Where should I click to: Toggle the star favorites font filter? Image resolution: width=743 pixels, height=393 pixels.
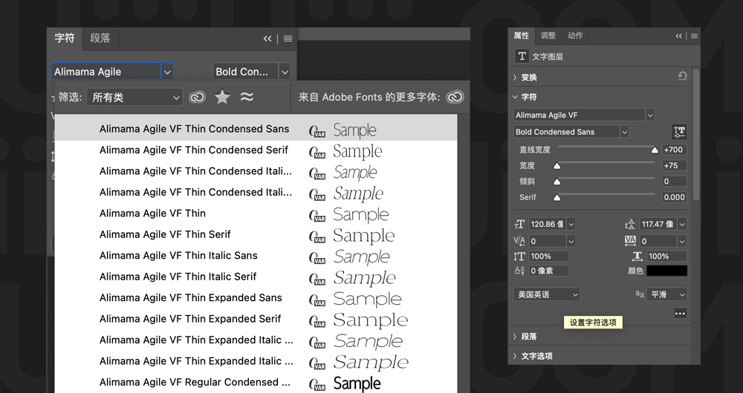221,97
